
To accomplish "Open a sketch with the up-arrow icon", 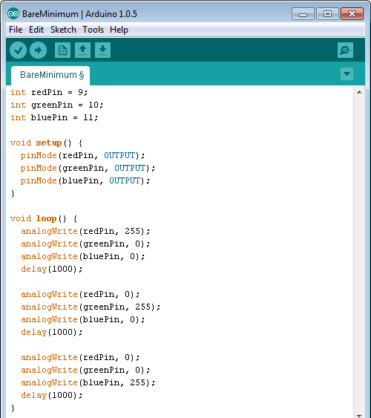I will click(82, 50).
